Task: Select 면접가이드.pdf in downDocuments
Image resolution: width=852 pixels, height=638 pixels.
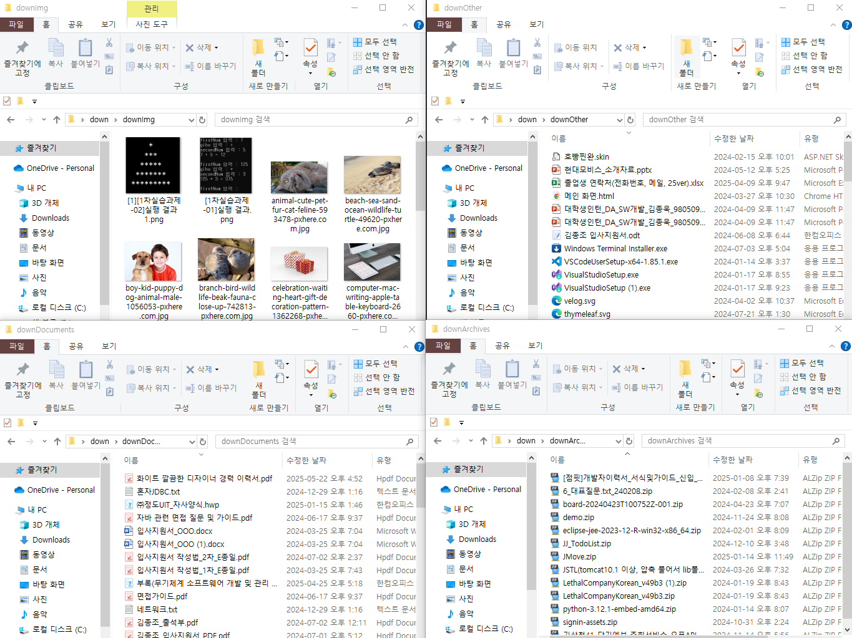Action: pyautogui.click(x=162, y=597)
